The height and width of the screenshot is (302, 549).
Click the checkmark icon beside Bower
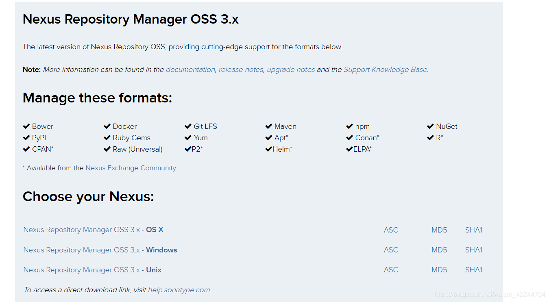(26, 126)
